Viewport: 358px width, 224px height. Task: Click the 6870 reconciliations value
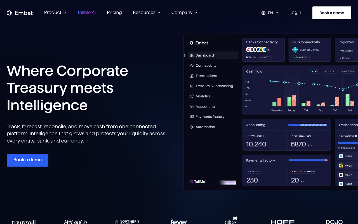298,144
